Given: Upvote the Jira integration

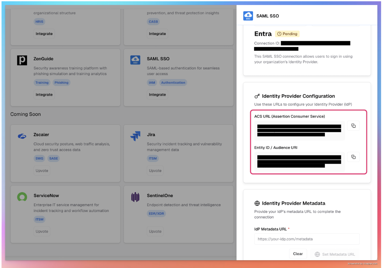Looking at the screenshot, I should pos(155,170).
